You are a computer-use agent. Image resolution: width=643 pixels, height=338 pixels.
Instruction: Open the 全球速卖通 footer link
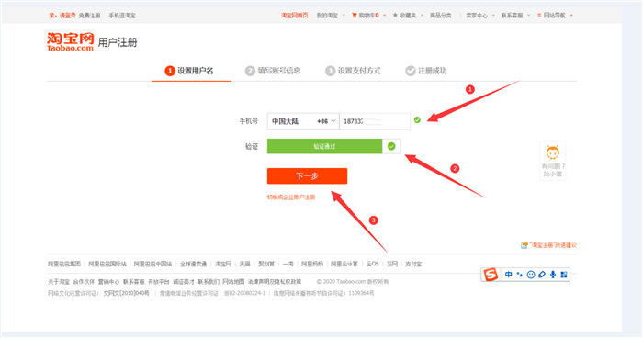(x=193, y=264)
